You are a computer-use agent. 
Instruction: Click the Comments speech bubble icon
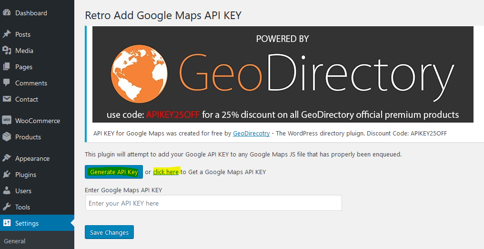click(7, 83)
